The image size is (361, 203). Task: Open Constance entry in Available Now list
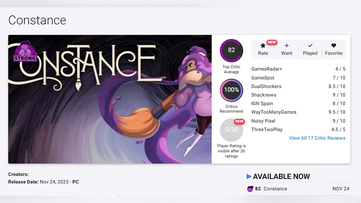click(x=298, y=189)
